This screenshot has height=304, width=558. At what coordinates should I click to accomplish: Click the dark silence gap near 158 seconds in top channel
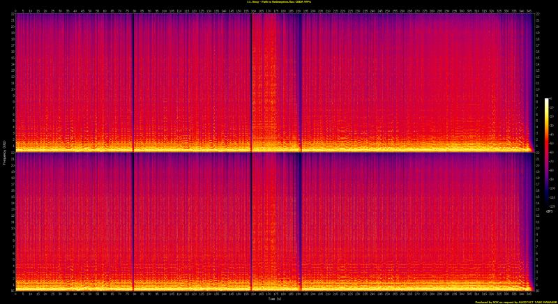pyautogui.click(x=251, y=77)
